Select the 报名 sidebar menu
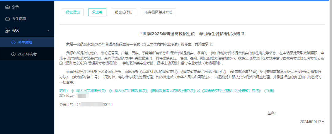The width and height of the screenshot is (332, 134). pyautogui.click(x=27, y=31)
